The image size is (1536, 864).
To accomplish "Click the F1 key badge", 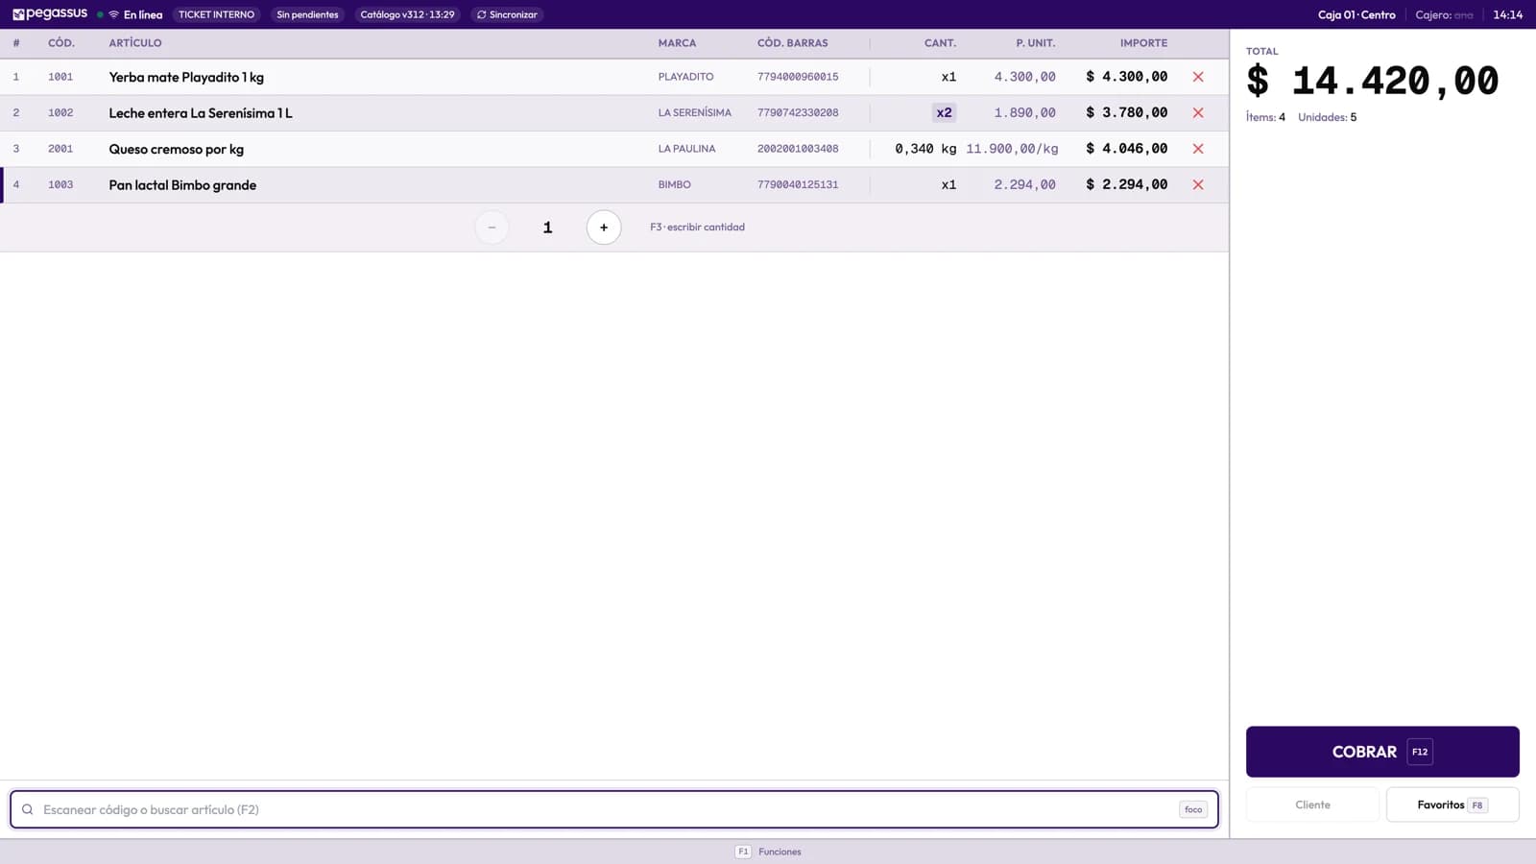I will pyautogui.click(x=743, y=852).
